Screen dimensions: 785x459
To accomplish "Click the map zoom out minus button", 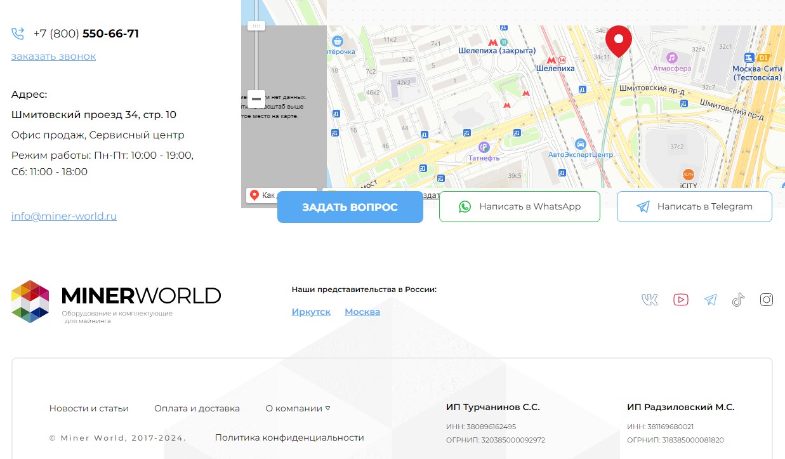I will 256,99.
